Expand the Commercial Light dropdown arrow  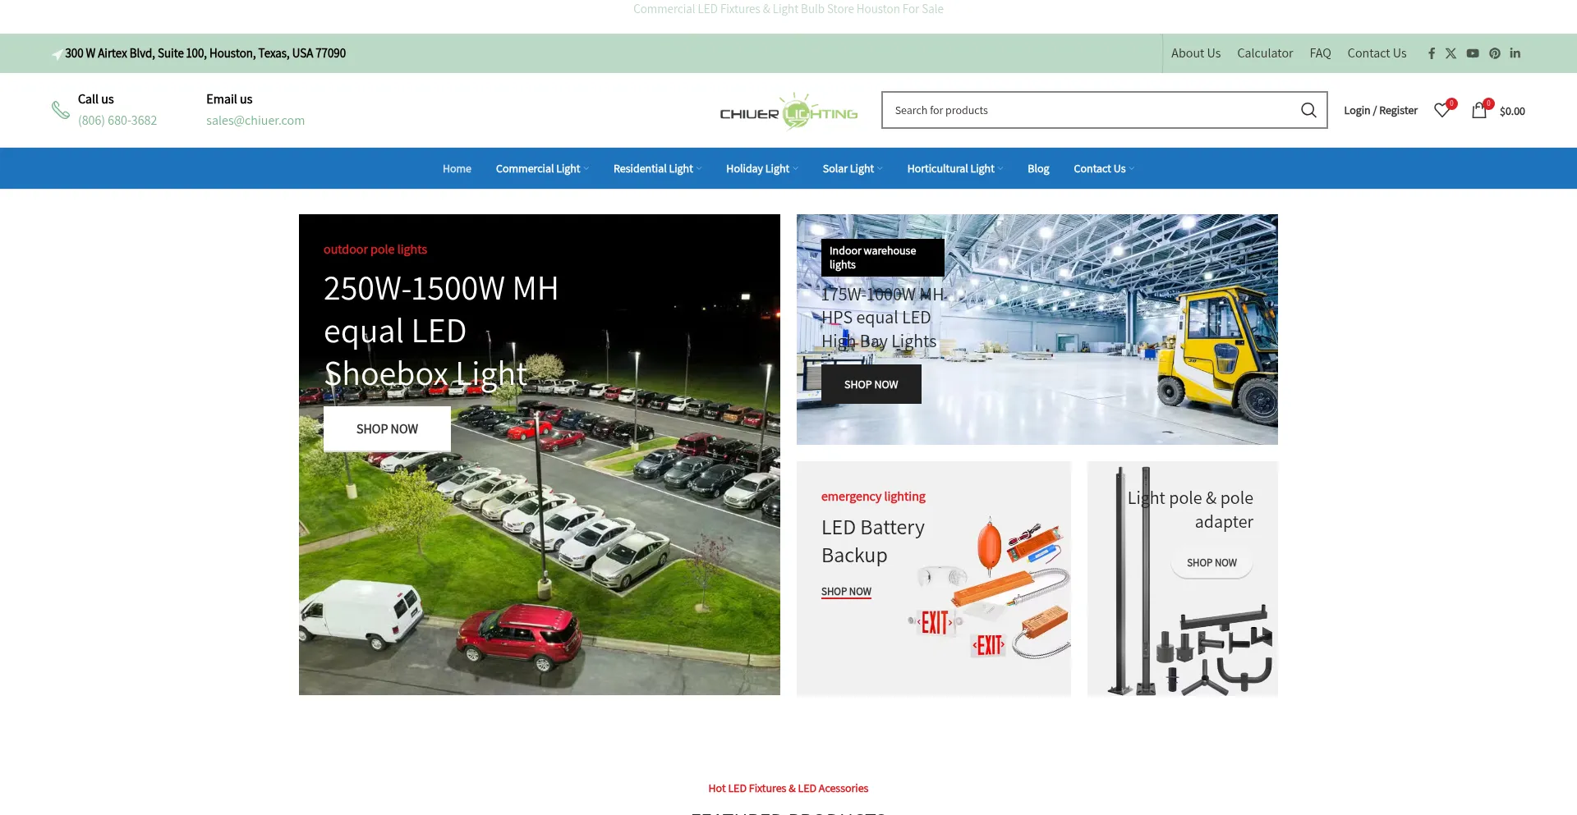586,169
